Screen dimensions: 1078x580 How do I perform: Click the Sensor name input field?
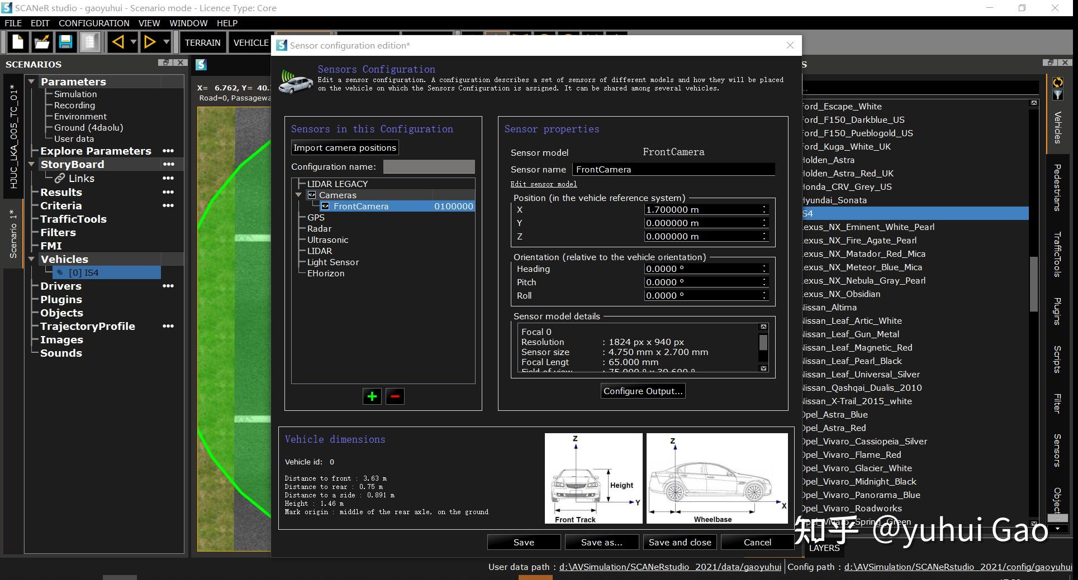click(673, 170)
